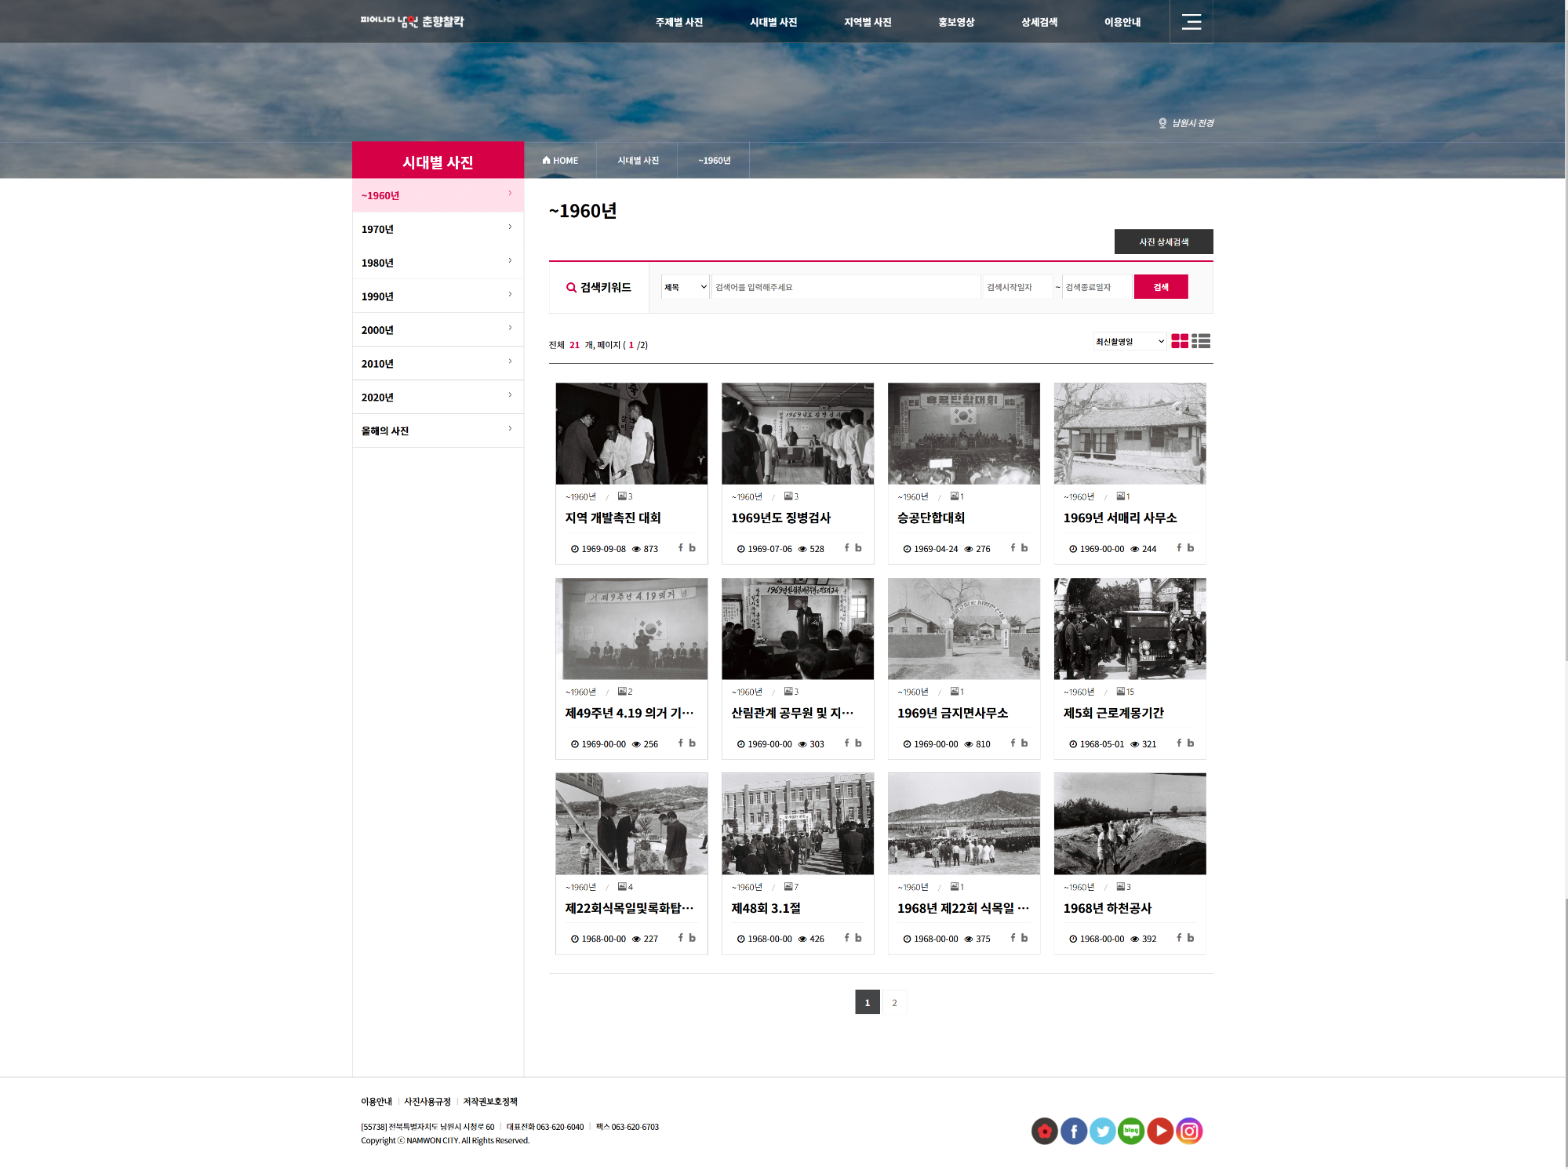
Task: Open the 제목 search field dropdown
Action: coord(685,287)
